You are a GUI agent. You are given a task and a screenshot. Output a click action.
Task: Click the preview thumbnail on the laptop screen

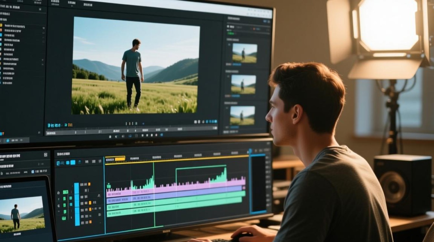pos(21,214)
